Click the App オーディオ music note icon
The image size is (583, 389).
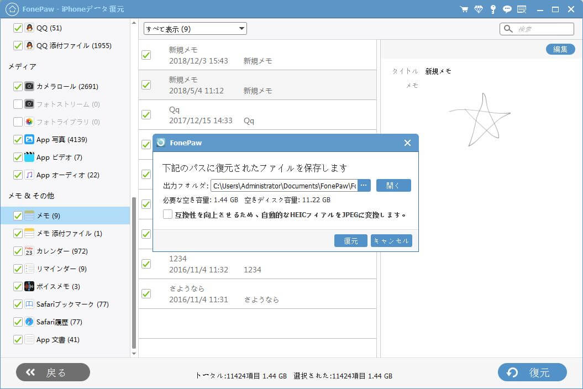pos(29,175)
